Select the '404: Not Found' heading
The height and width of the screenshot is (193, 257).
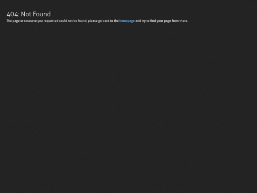coord(29,14)
